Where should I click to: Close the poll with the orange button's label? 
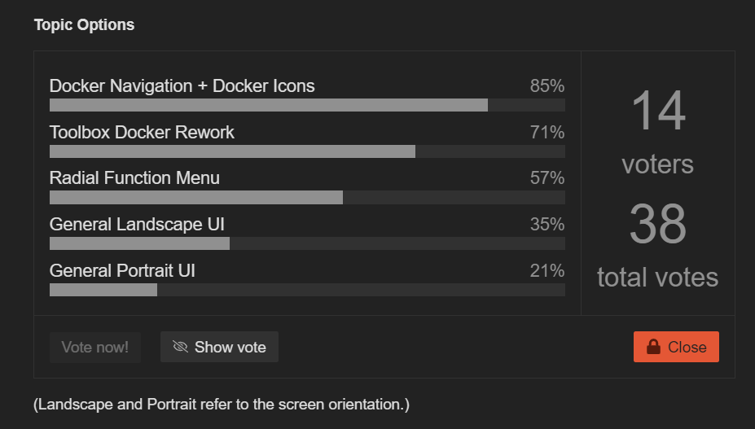[x=687, y=347]
